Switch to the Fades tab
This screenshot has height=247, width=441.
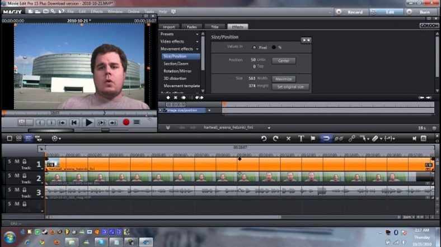tap(191, 26)
